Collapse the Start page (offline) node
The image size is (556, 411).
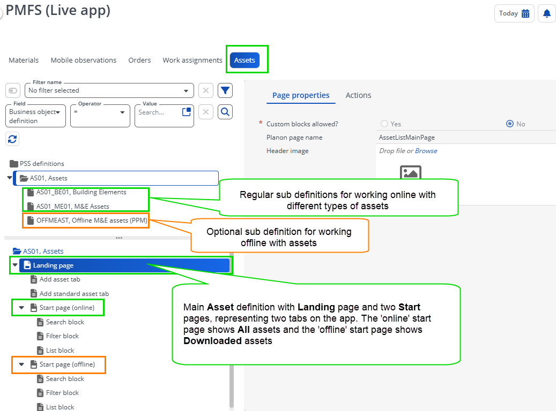click(21, 364)
